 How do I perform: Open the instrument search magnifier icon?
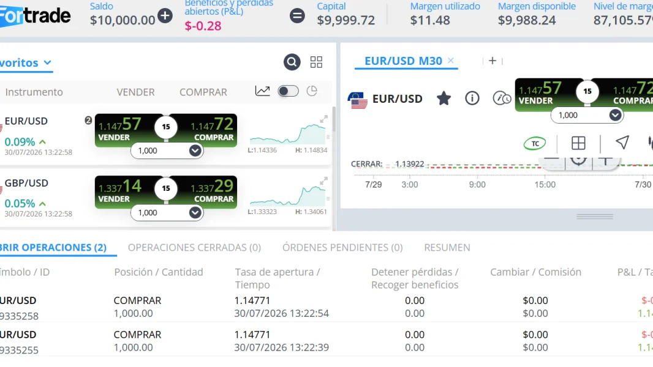point(292,62)
